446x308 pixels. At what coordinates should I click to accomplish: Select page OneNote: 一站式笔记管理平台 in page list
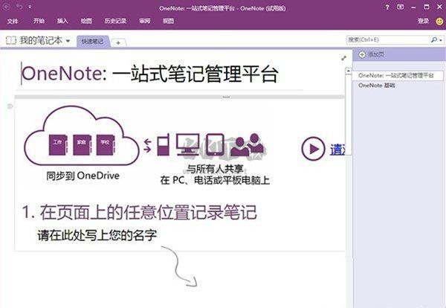[x=398, y=75]
